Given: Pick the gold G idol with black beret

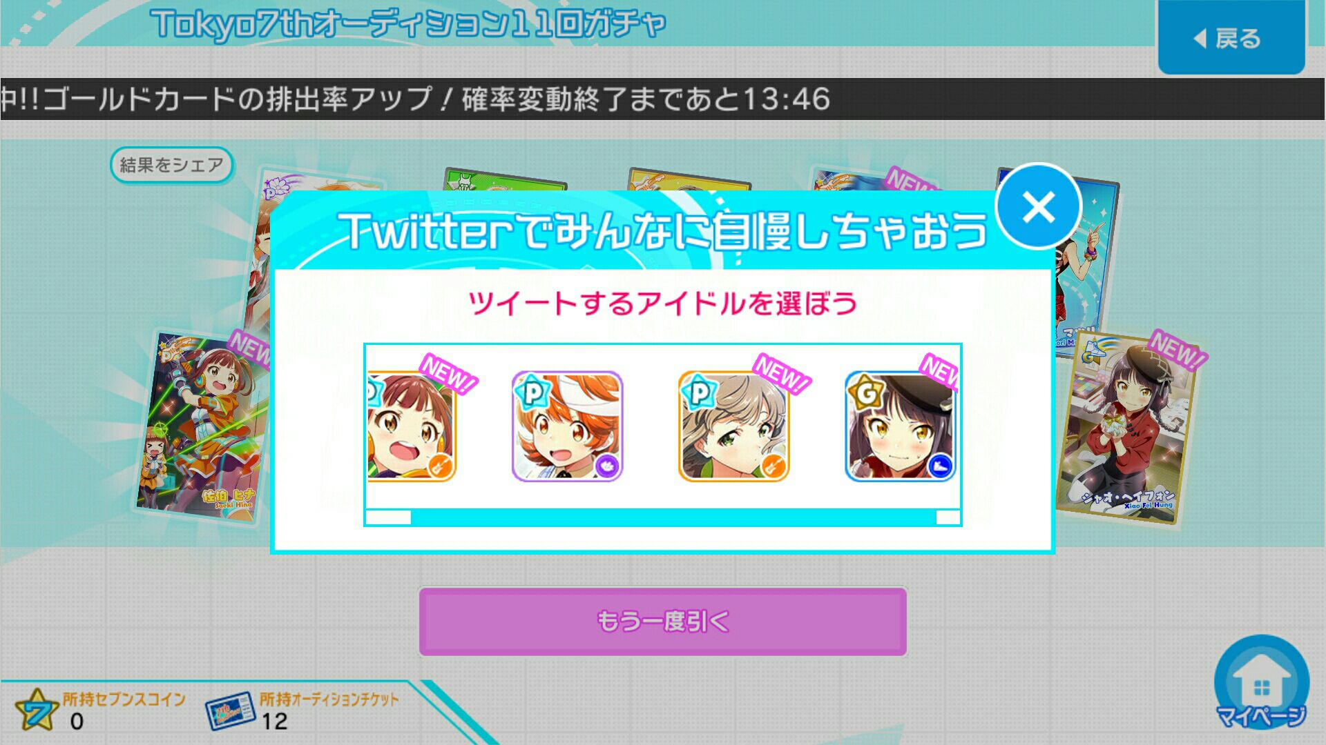Looking at the screenshot, I should pyautogui.click(x=900, y=426).
